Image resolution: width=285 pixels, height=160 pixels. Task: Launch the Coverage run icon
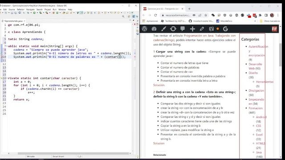coord(41,13)
